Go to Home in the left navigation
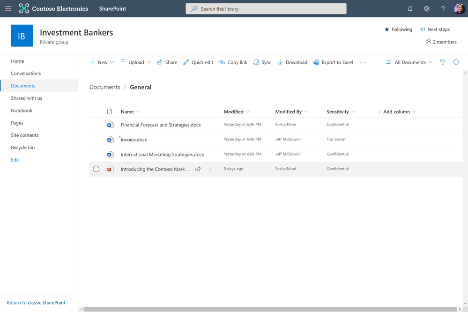Screen dimensions: 468x312 tap(17, 61)
